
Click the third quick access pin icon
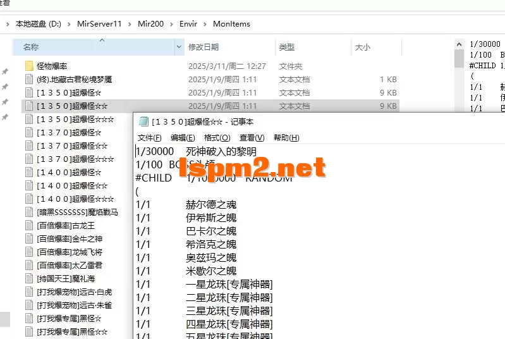(5, 102)
